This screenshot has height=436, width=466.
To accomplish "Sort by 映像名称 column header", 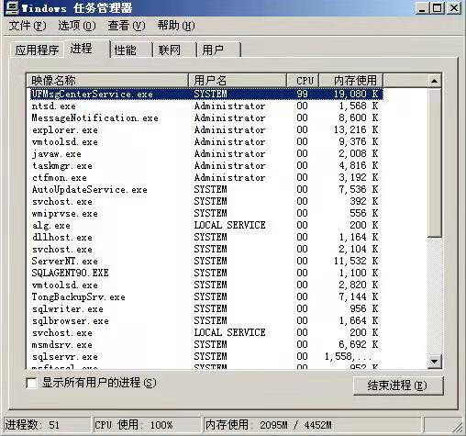I will click(x=107, y=81).
